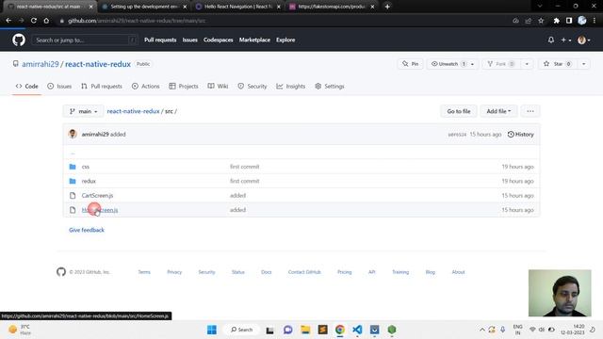The image size is (603, 339).
Task: Open the GitHub home logo
Action: coord(19,40)
